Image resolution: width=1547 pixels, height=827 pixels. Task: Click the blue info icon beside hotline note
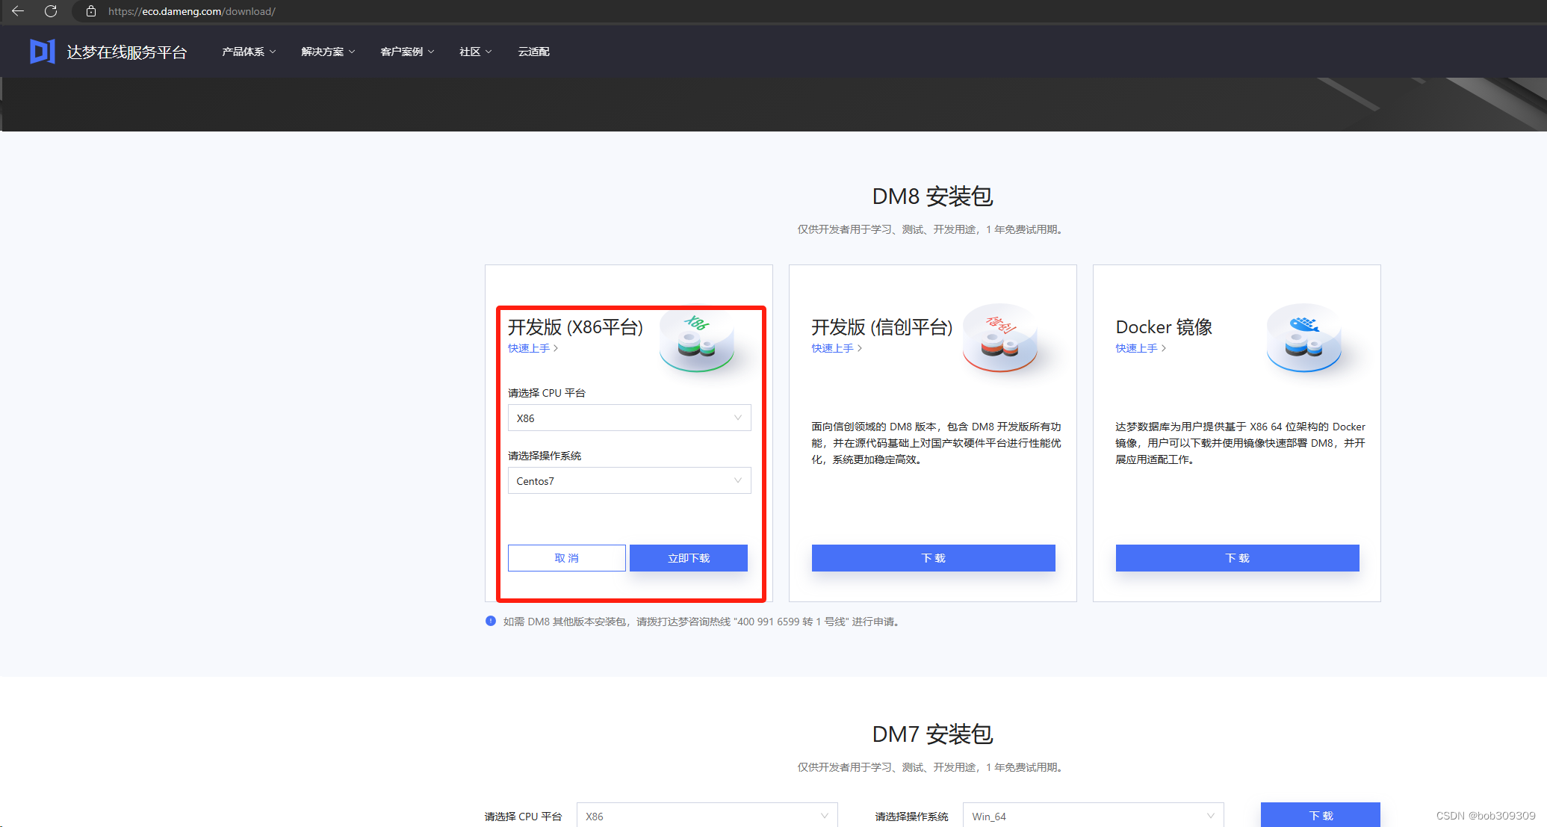point(491,621)
